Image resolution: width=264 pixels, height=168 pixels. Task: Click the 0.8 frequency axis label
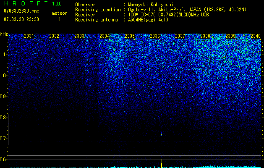pos(4,118)
